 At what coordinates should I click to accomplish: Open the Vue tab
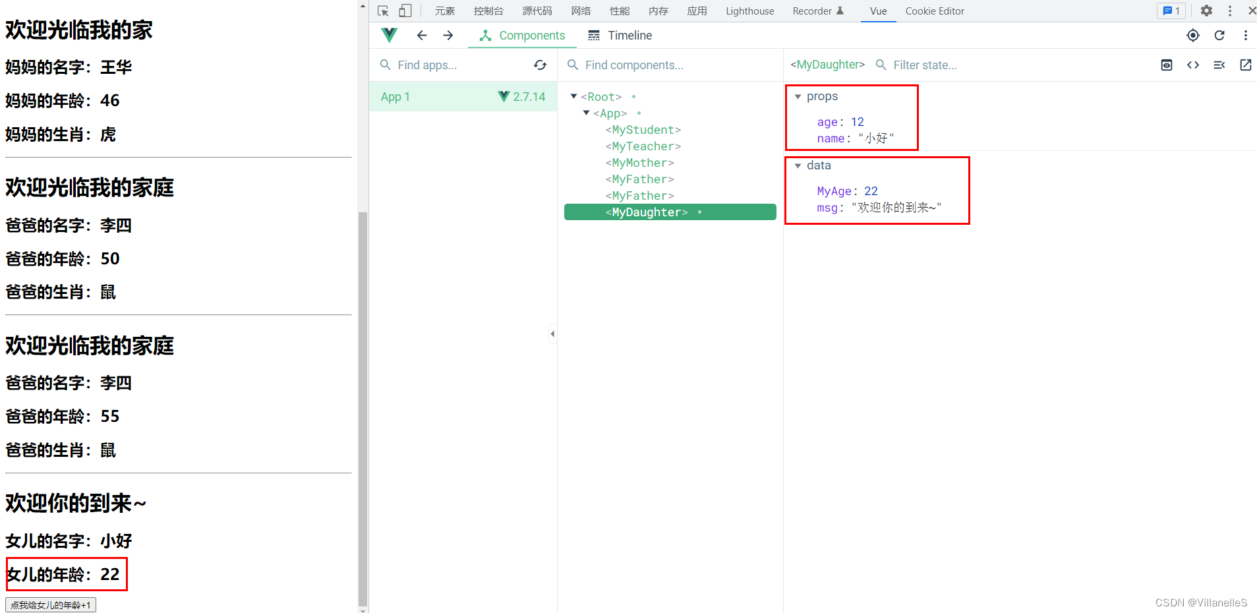(x=879, y=11)
